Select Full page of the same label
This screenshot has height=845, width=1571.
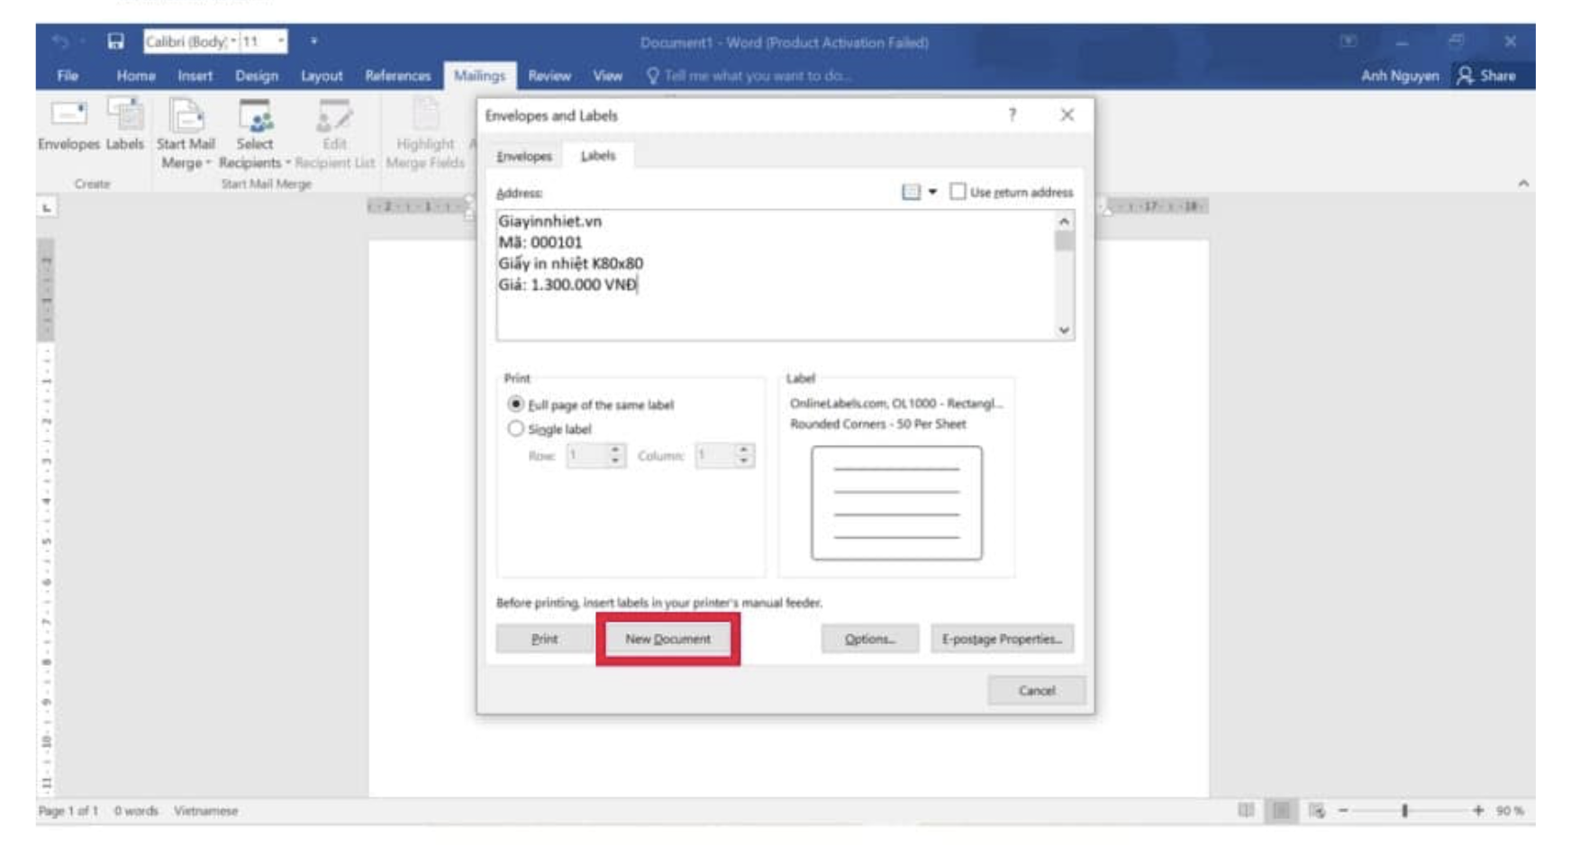[x=515, y=404]
